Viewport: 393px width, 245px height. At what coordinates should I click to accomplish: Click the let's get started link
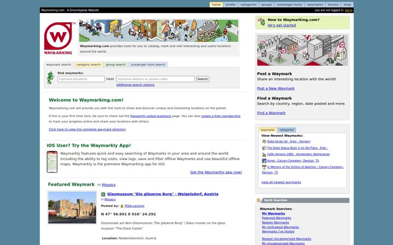(x=282, y=25)
